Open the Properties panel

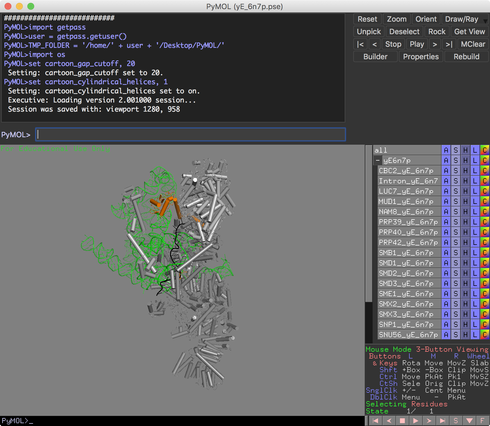click(421, 57)
